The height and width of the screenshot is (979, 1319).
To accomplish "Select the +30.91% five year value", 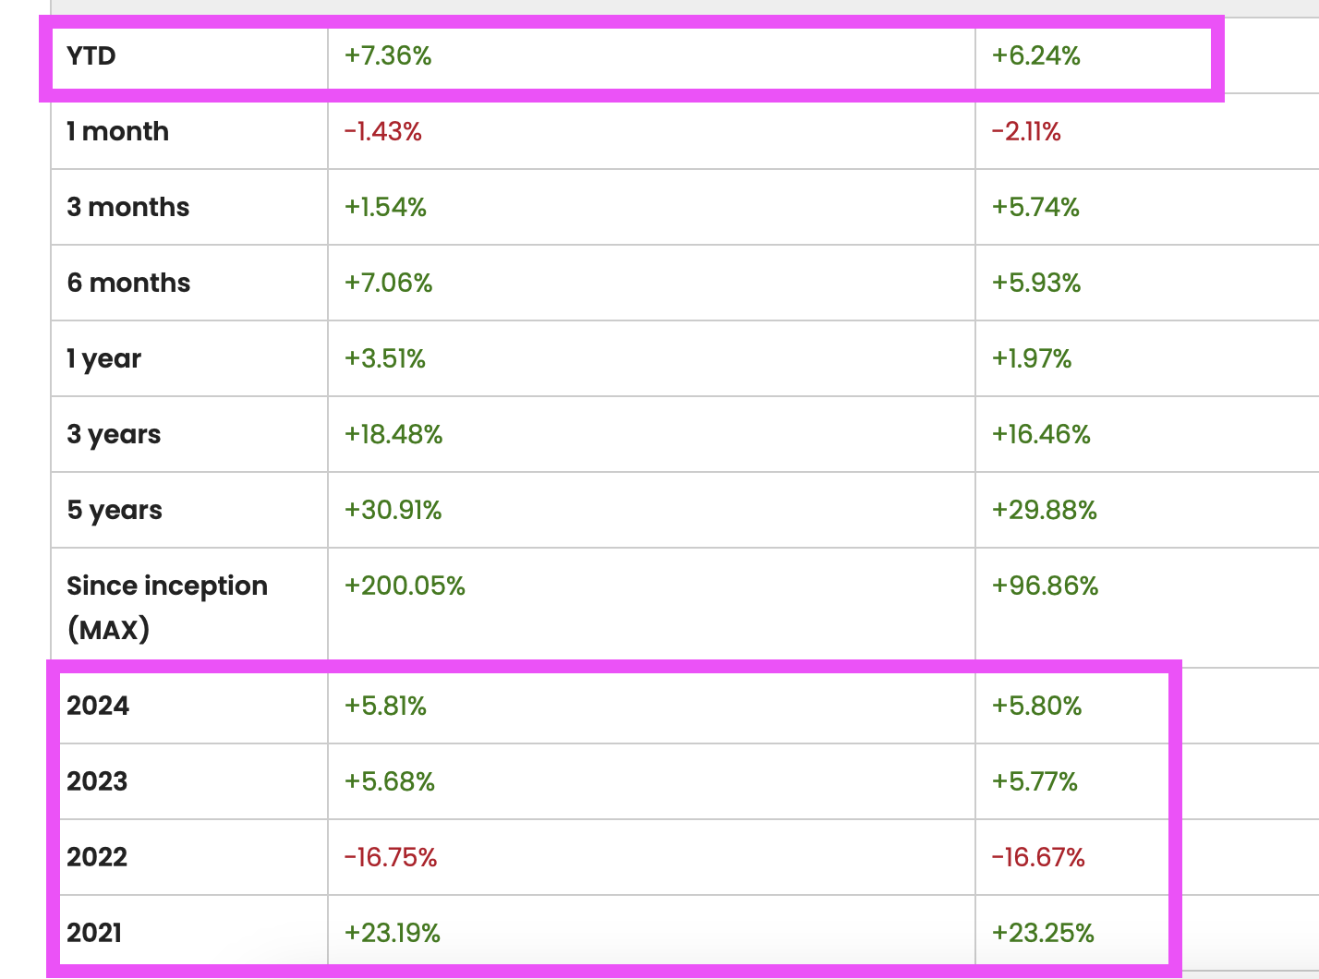I will pyautogui.click(x=393, y=511).
